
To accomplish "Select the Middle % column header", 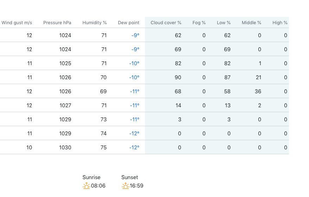I will pyautogui.click(x=251, y=23).
